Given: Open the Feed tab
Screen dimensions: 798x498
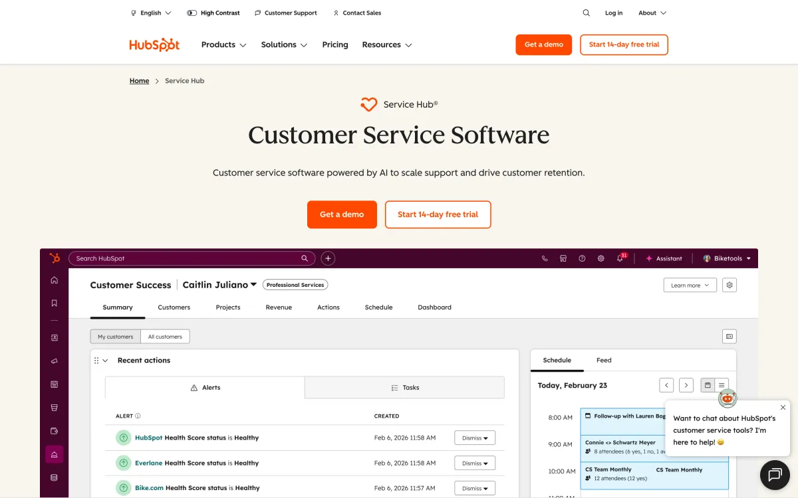Looking at the screenshot, I should pos(604,361).
